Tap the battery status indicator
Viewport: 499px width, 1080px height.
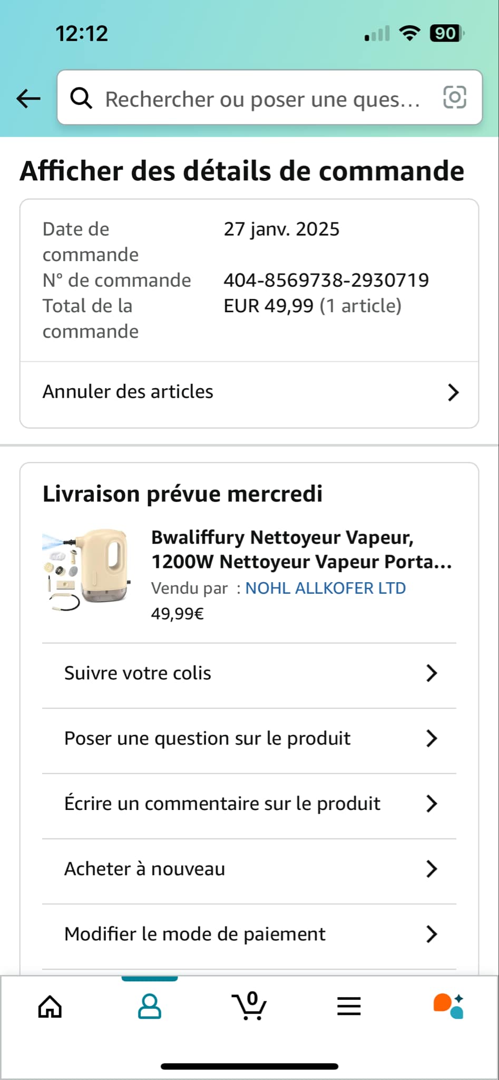(446, 33)
